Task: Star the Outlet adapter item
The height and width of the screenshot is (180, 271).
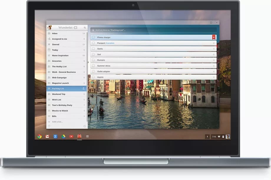Action: [x=214, y=71]
